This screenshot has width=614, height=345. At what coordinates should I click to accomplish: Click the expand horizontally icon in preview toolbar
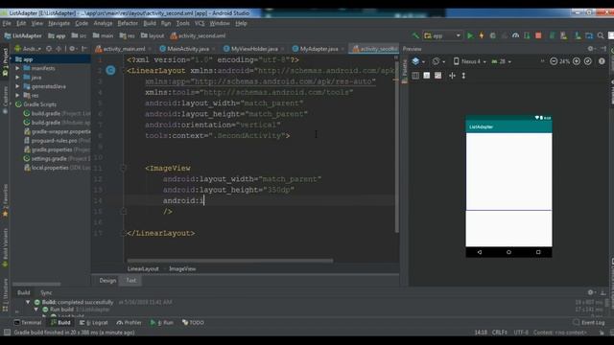tap(452, 76)
